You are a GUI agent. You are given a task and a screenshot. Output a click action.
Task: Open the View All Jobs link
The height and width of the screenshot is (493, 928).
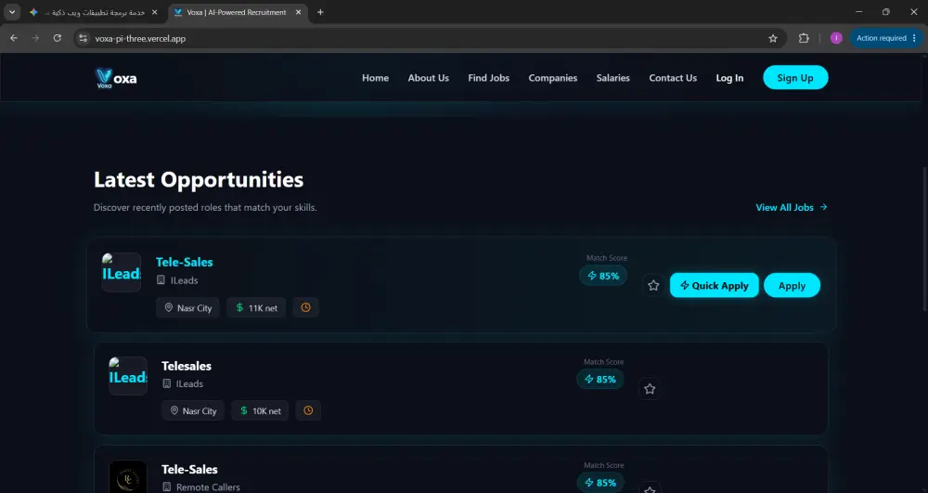coord(792,207)
